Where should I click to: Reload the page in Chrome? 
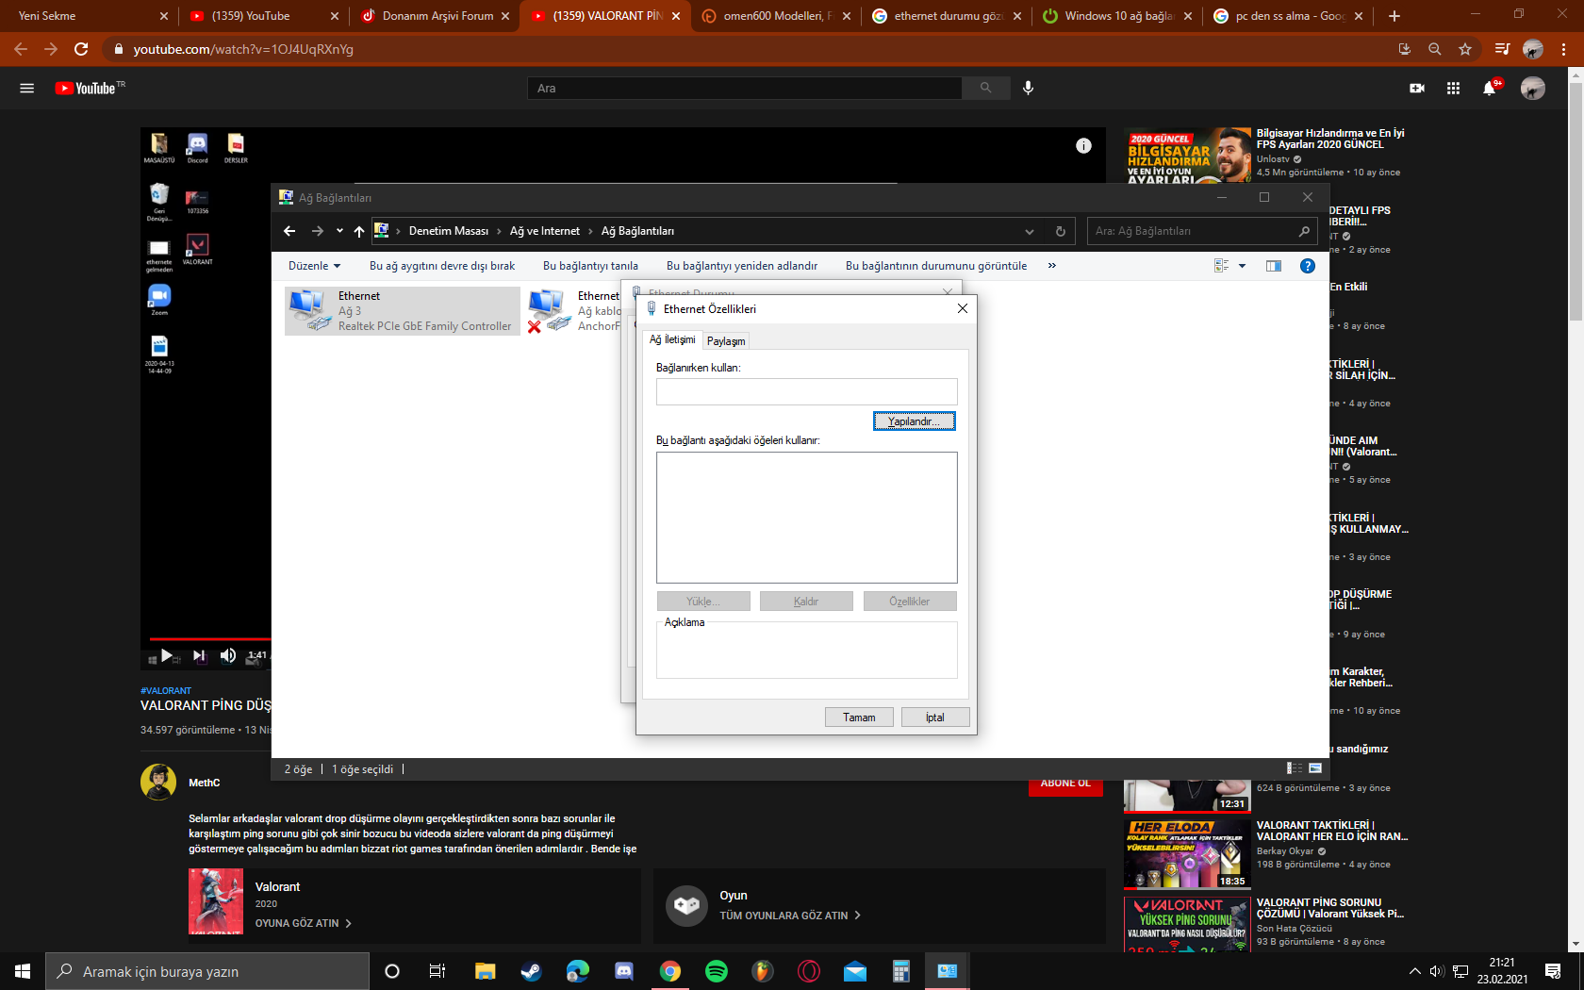pyautogui.click(x=81, y=49)
